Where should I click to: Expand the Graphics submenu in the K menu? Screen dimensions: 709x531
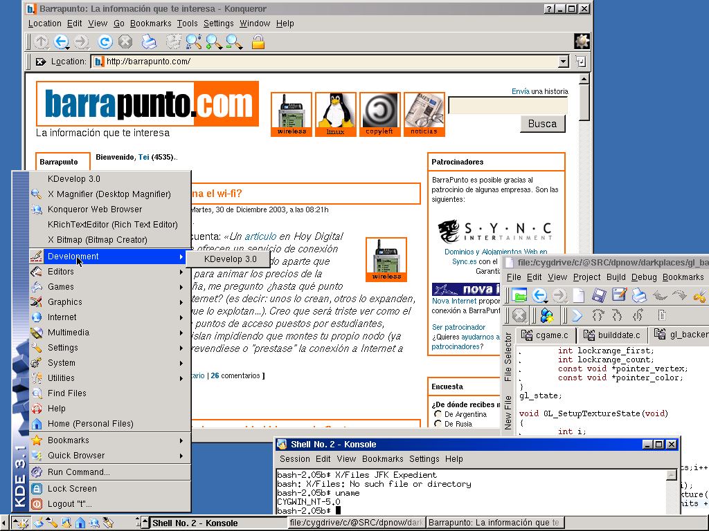tap(110, 302)
